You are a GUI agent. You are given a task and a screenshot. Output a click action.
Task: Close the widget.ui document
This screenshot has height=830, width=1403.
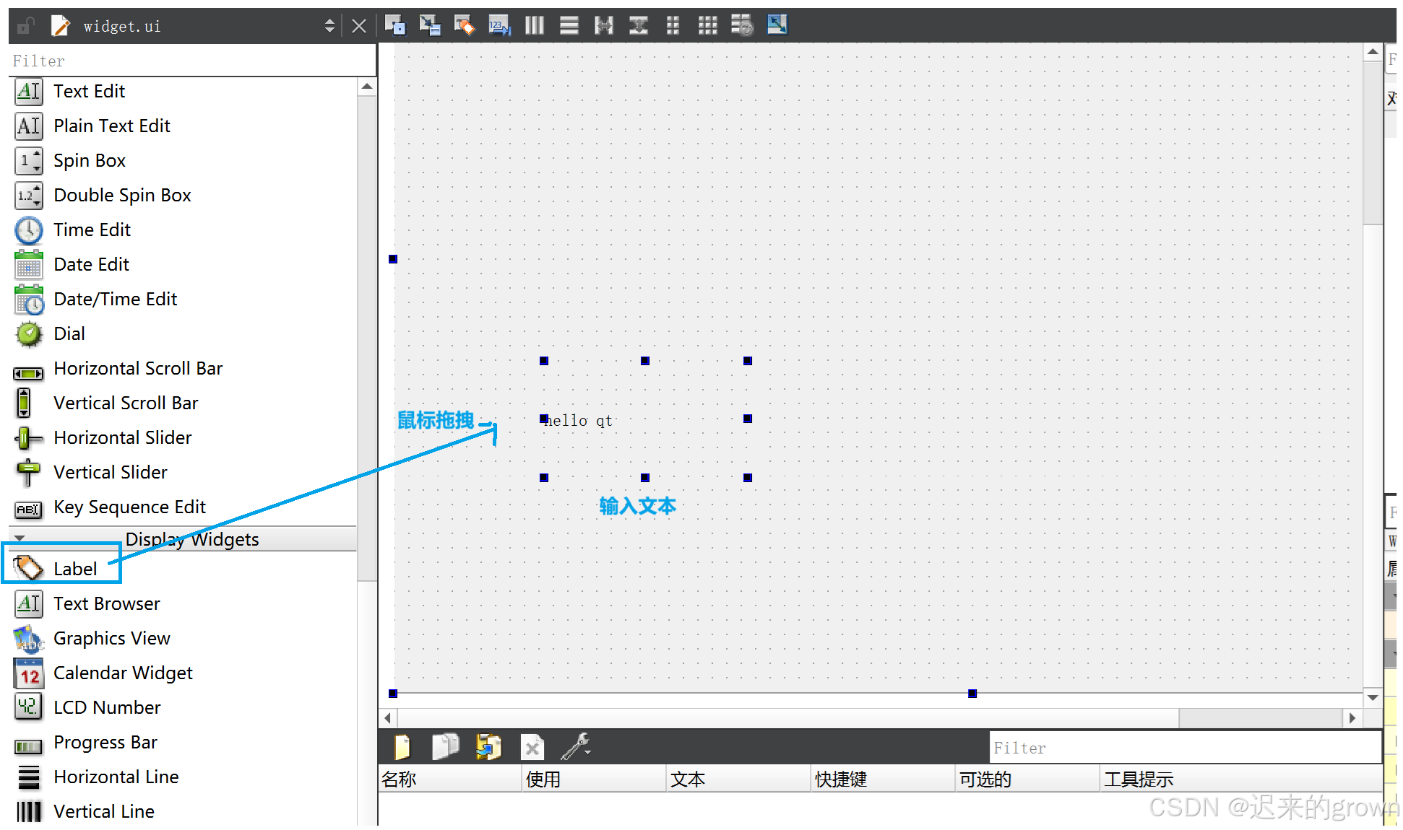coord(358,26)
